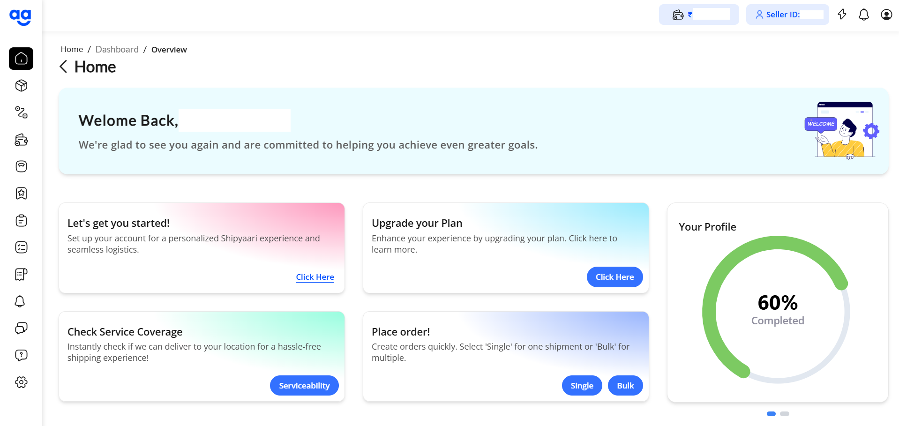Click the wallet balance box in header

pyautogui.click(x=699, y=15)
